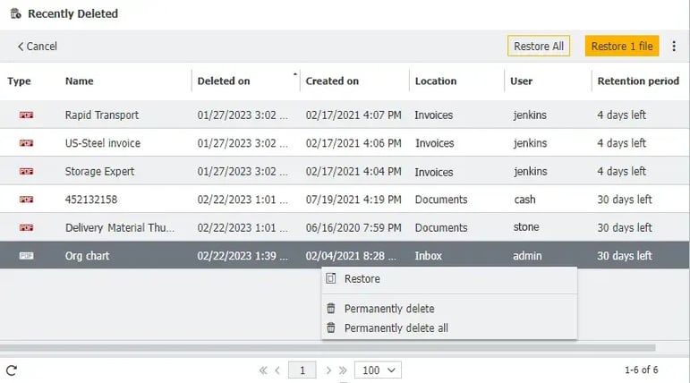Click the user cell 'admin'

(x=527, y=256)
